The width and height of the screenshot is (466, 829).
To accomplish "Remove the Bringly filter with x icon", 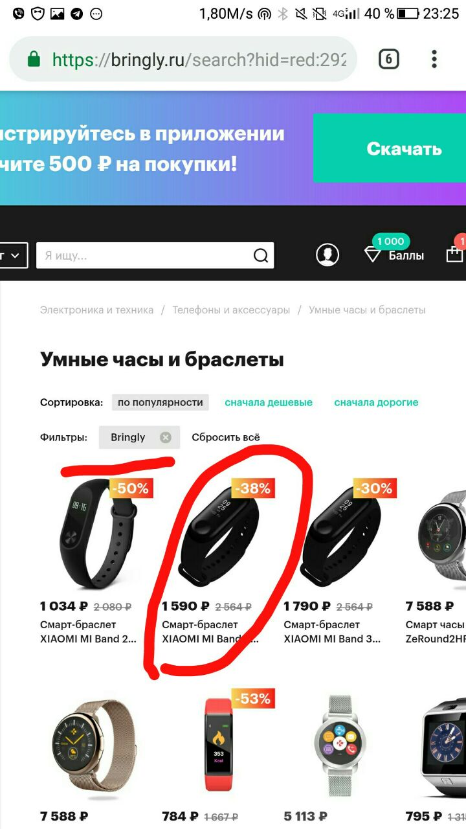I will coord(165,437).
